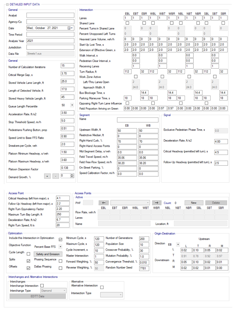Uncheck Include this Intersection in Optimization
This screenshot has width=233, height=310.
coord(60,239)
